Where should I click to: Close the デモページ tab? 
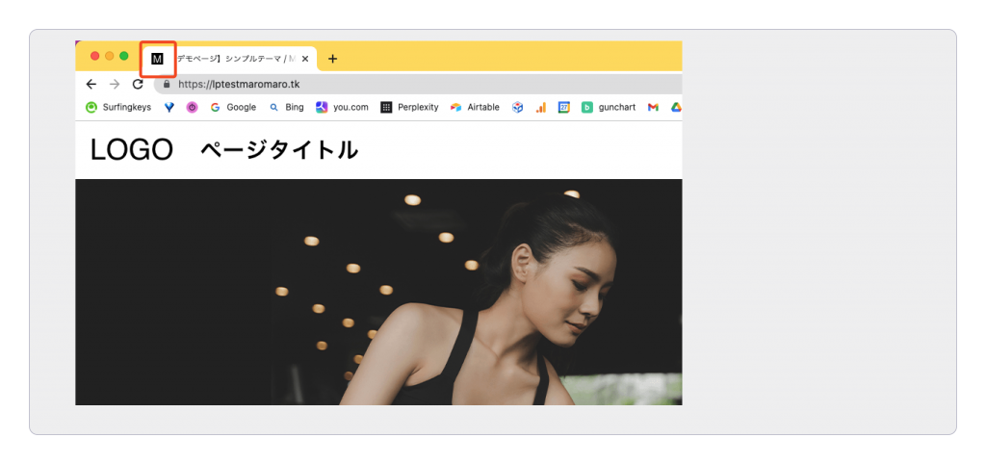tap(305, 59)
